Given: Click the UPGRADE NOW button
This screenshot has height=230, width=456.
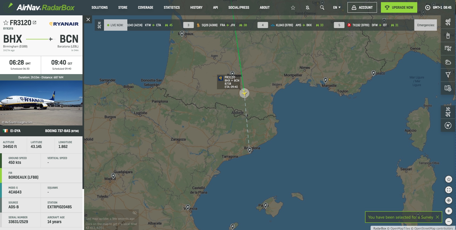Looking at the screenshot, I should point(399,7).
